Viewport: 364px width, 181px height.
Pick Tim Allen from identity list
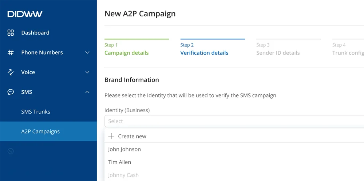pyautogui.click(x=119, y=162)
